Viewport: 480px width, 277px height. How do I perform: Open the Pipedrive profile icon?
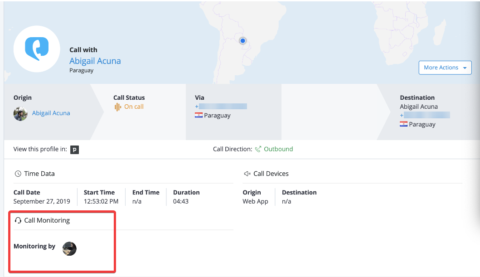pyautogui.click(x=74, y=149)
